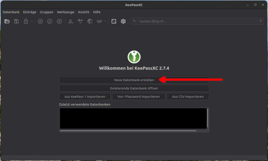This screenshot has height=161, width=268.
Task: Delete an entry with the crossed circle icon
Action: pos(59,21)
